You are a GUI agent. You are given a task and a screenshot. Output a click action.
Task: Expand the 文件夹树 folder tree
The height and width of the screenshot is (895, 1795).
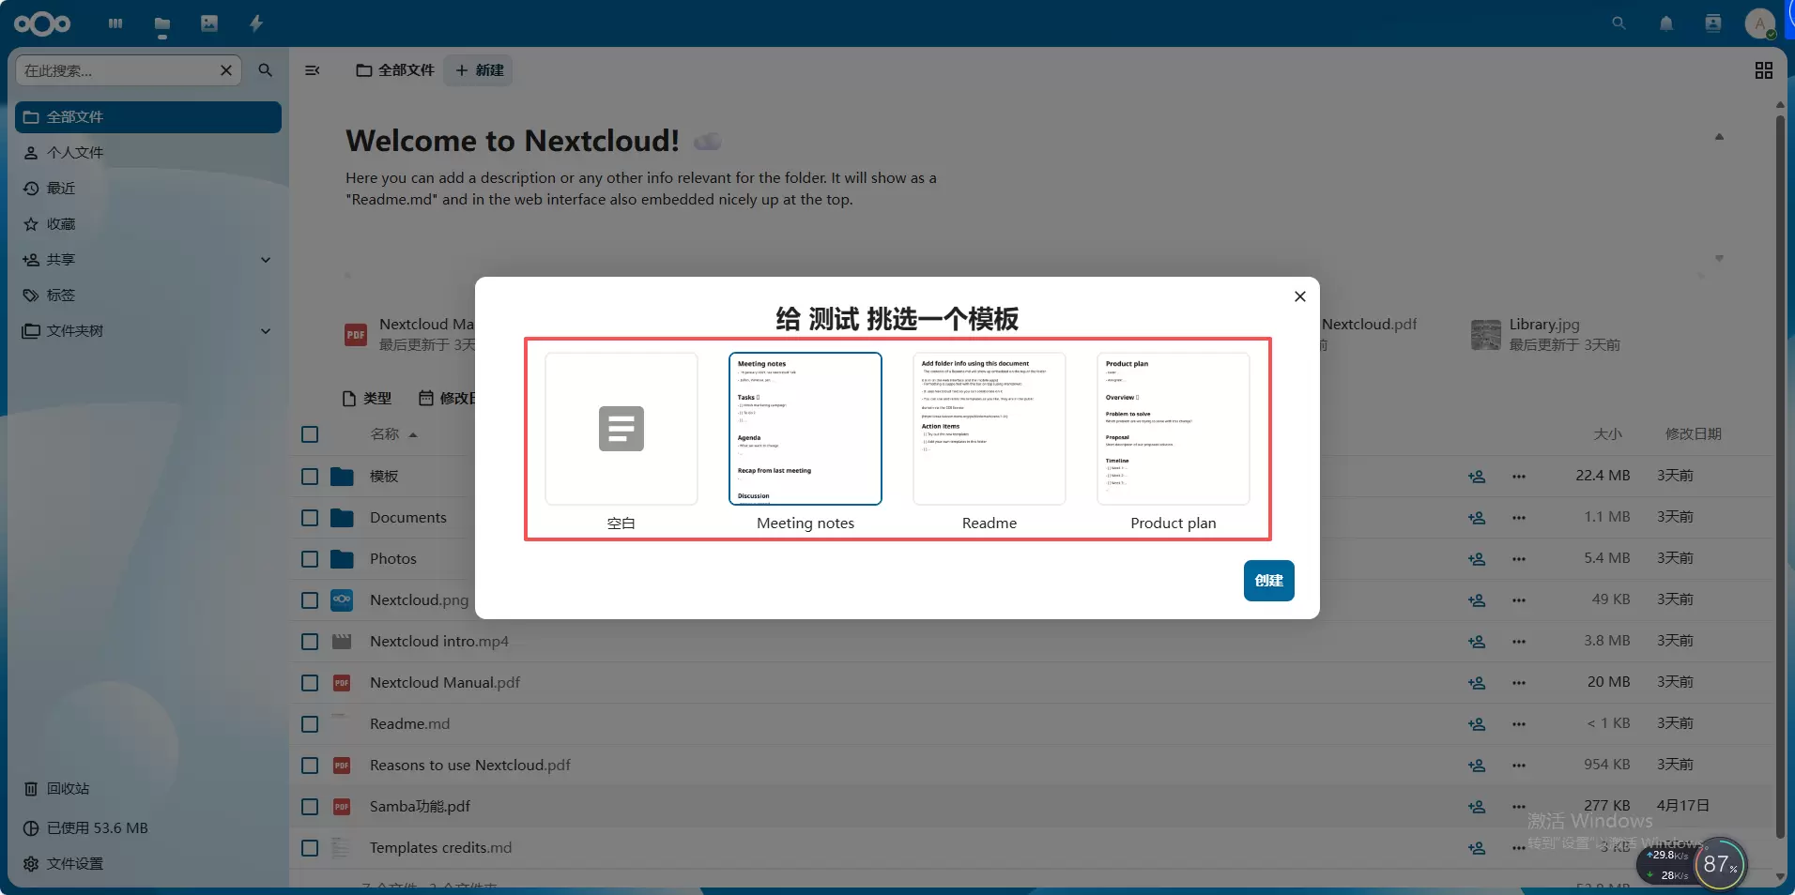266,331
